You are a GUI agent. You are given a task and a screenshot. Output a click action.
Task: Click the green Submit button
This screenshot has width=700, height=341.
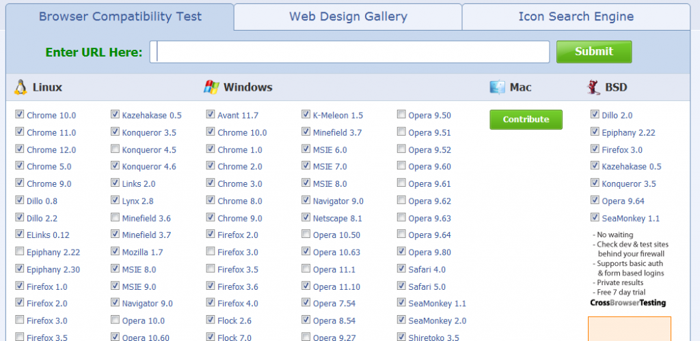coord(594,52)
